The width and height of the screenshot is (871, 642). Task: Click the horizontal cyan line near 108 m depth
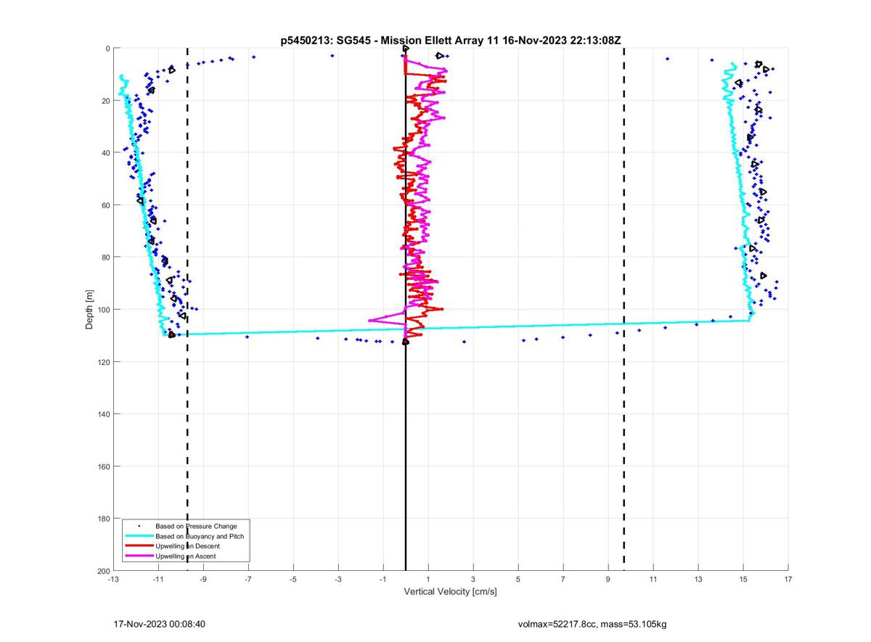click(x=457, y=328)
